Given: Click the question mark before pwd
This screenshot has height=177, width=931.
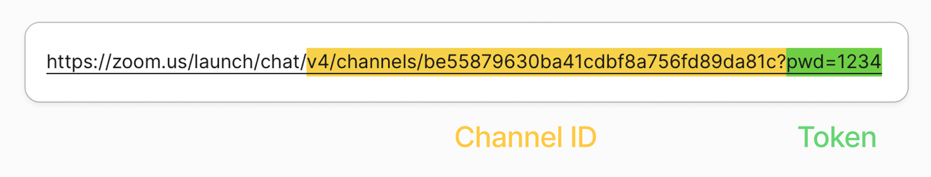Looking at the screenshot, I should (x=781, y=62).
